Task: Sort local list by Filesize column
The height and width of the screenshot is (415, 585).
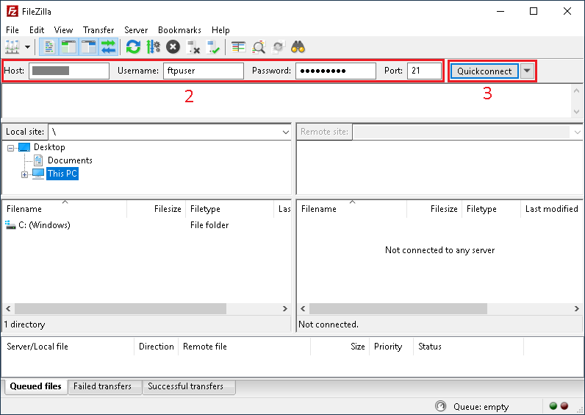Action: pos(157,209)
